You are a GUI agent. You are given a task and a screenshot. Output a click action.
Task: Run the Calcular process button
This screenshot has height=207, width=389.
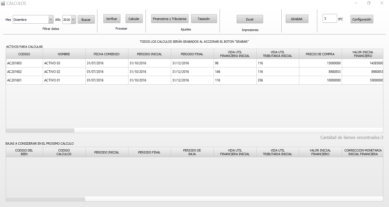[x=134, y=19]
